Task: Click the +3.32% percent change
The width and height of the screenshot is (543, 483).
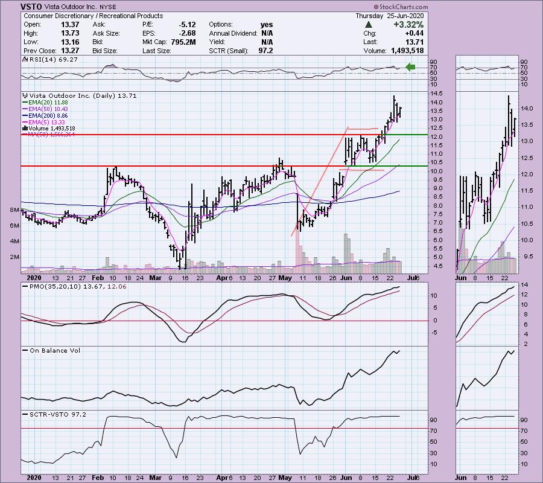Action: pos(408,25)
